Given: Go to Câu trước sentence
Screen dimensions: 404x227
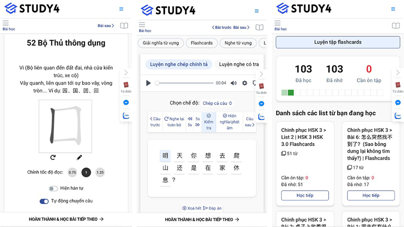Looking at the screenshot, I should coord(155,122).
